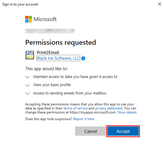Image resolution: width=164 pixels, height=149 pixels.
Task: Open the Black Ice Software, LLC publisher link
Action: pyautogui.click(x=58, y=58)
